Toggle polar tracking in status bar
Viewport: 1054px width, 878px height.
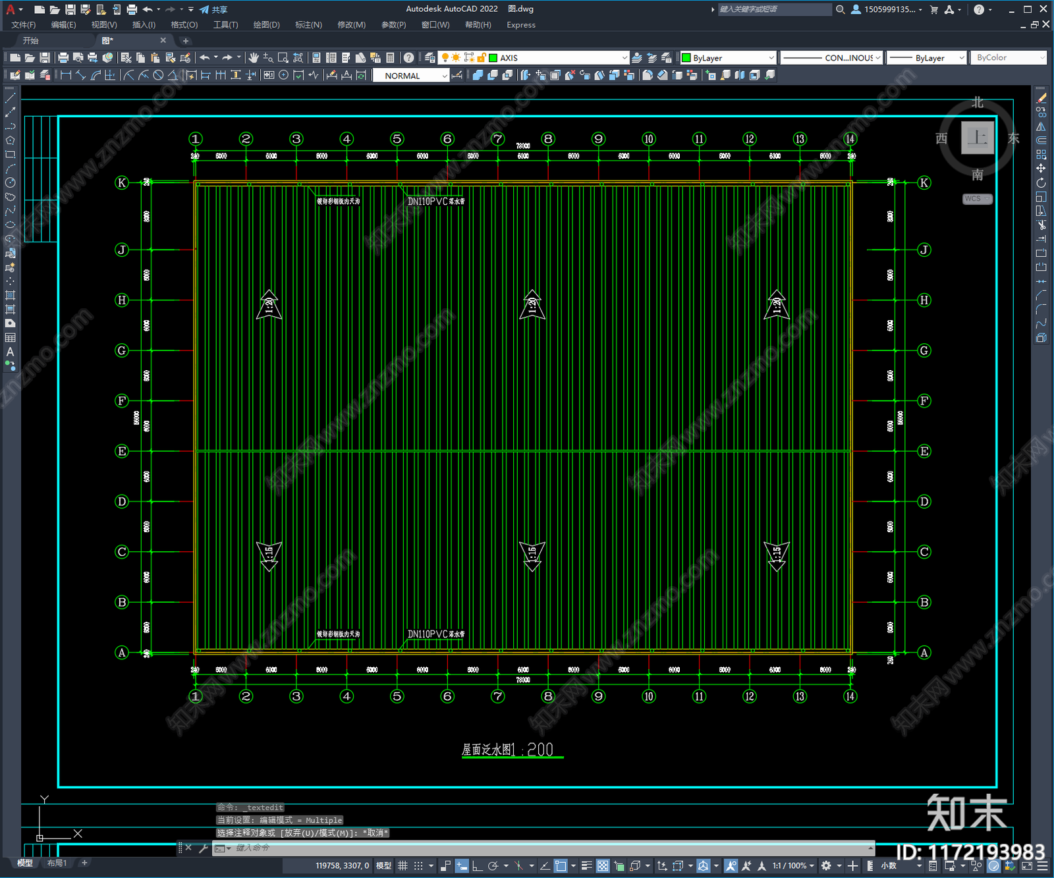[x=493, y=865]
